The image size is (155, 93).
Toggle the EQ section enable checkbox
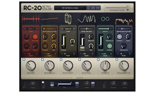pos(43,82)
